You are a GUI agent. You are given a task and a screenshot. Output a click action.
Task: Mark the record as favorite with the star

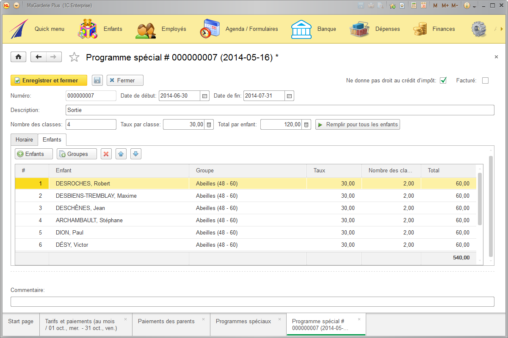pos(74,57)
